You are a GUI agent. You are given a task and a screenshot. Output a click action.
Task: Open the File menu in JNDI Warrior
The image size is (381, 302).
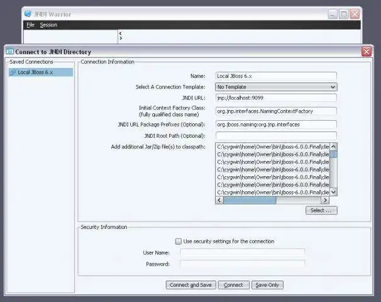click(30, 25)
